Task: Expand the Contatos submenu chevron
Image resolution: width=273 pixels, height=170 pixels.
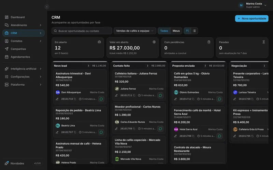Action: (40, 41)
